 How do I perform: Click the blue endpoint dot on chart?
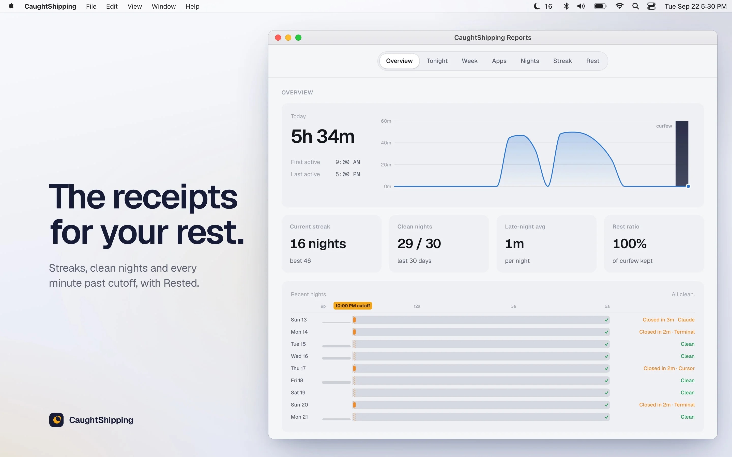click(x=688, y=186)
